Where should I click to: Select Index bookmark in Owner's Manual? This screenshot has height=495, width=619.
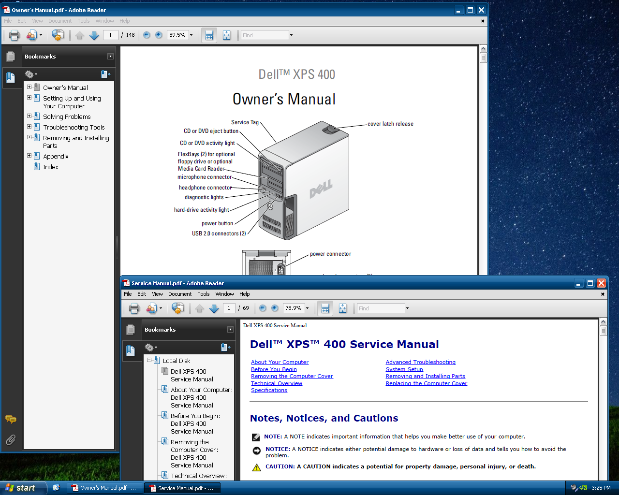click(50, 167)
